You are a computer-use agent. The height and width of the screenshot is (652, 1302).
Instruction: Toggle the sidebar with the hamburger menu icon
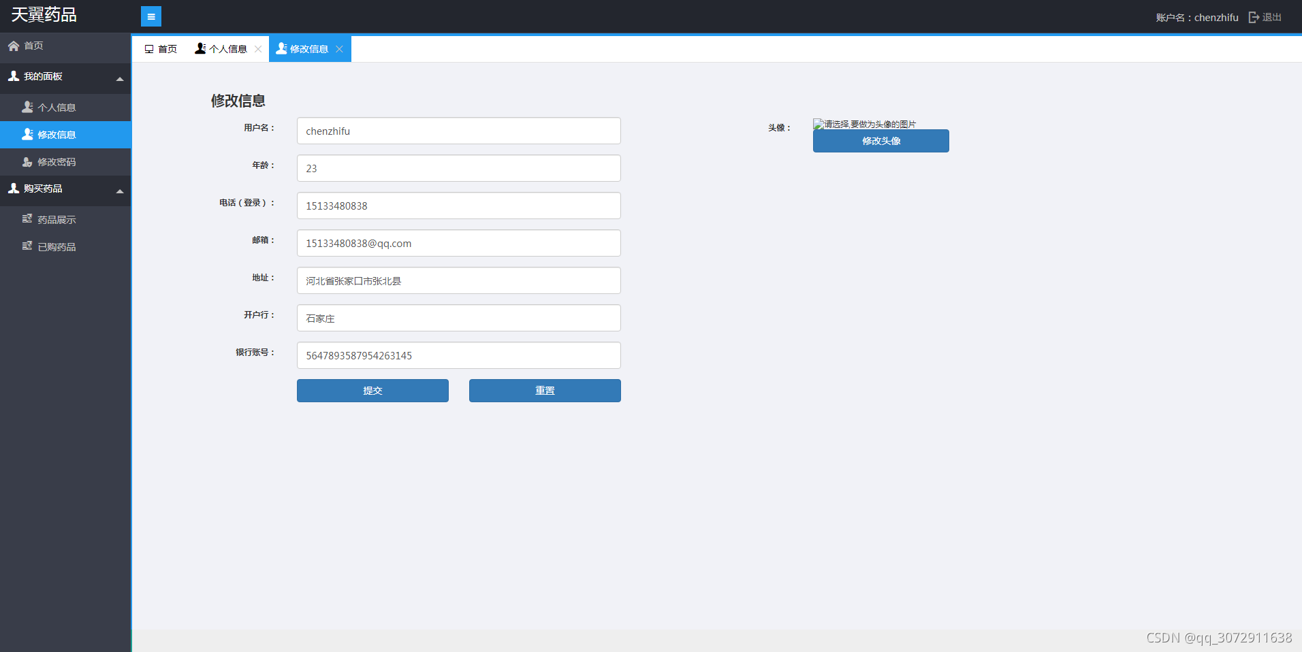pos(151,16)
